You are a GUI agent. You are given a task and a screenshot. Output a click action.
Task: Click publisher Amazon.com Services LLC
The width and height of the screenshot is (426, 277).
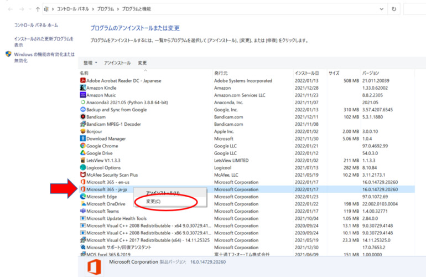click(240, 95)
